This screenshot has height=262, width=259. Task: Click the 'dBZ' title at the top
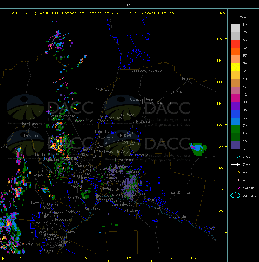(x=129, y=4)
